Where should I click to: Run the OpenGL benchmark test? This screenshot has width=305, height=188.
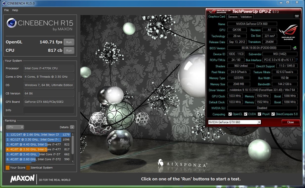(69, 42)
